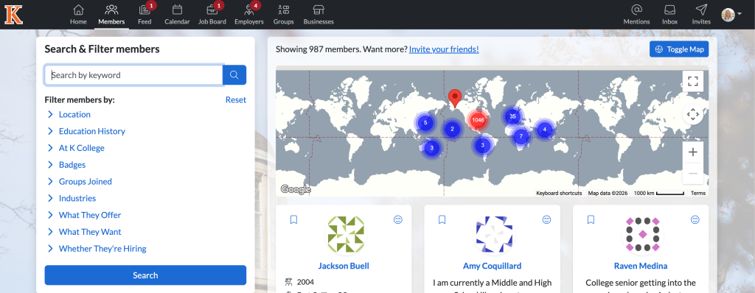Click the 2 member map cluster
The width and height of the screenshot is (755, 293).
(452, 129)
